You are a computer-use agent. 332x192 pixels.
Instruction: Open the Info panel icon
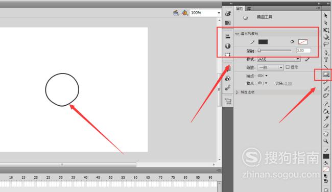(x=228, y=46)
